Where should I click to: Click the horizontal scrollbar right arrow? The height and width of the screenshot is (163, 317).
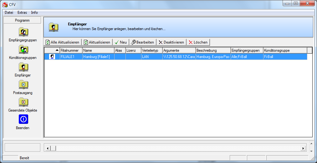303,148
